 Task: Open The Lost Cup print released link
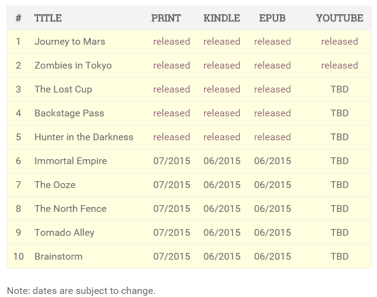point(172,89)
